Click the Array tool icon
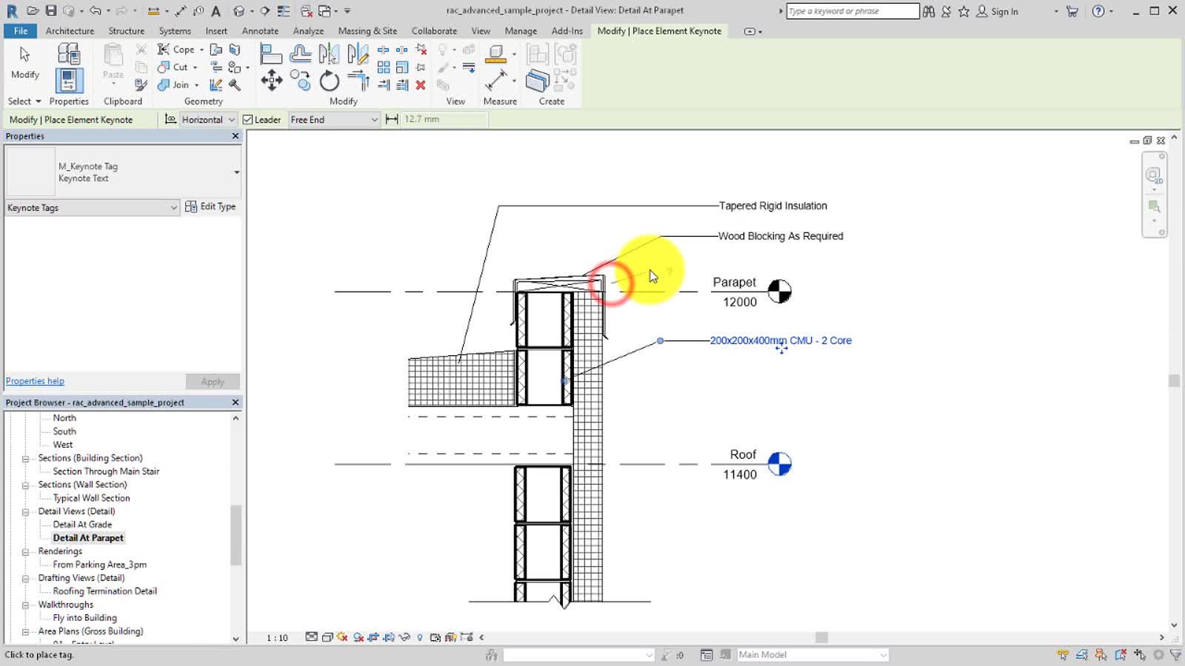Screen dimensions: 1185x666 (x=384, y=67)
